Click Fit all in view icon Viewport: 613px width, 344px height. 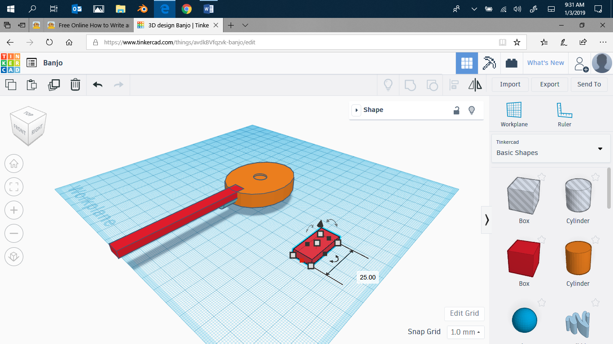(x=14, y=187)
